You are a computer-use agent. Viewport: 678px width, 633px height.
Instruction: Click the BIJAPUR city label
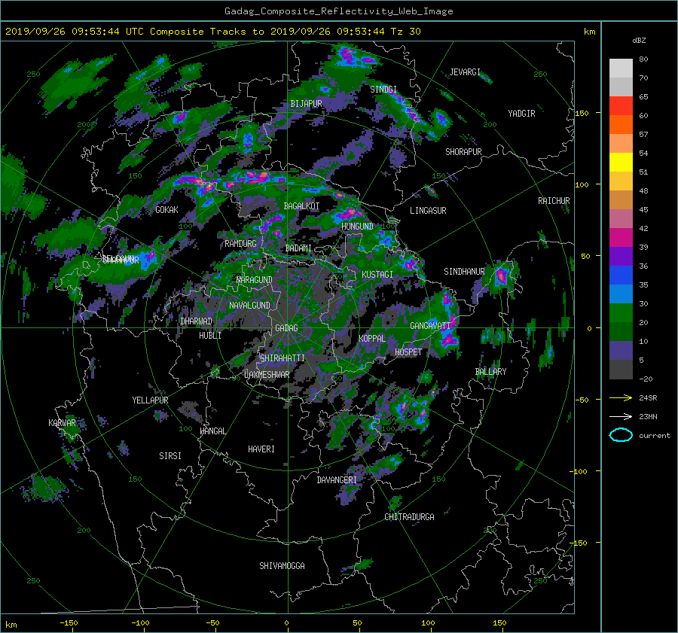pyautogui.click(x=306, y=104)
